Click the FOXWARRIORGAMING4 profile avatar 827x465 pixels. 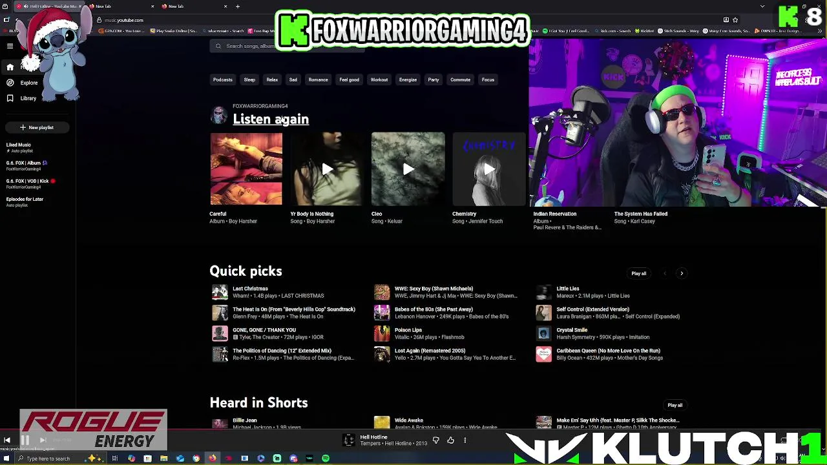pyautogui.click(x=219, y=115)
